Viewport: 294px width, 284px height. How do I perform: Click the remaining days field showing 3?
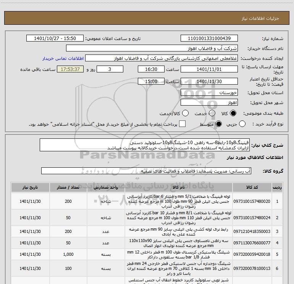(x=110, y=69)
